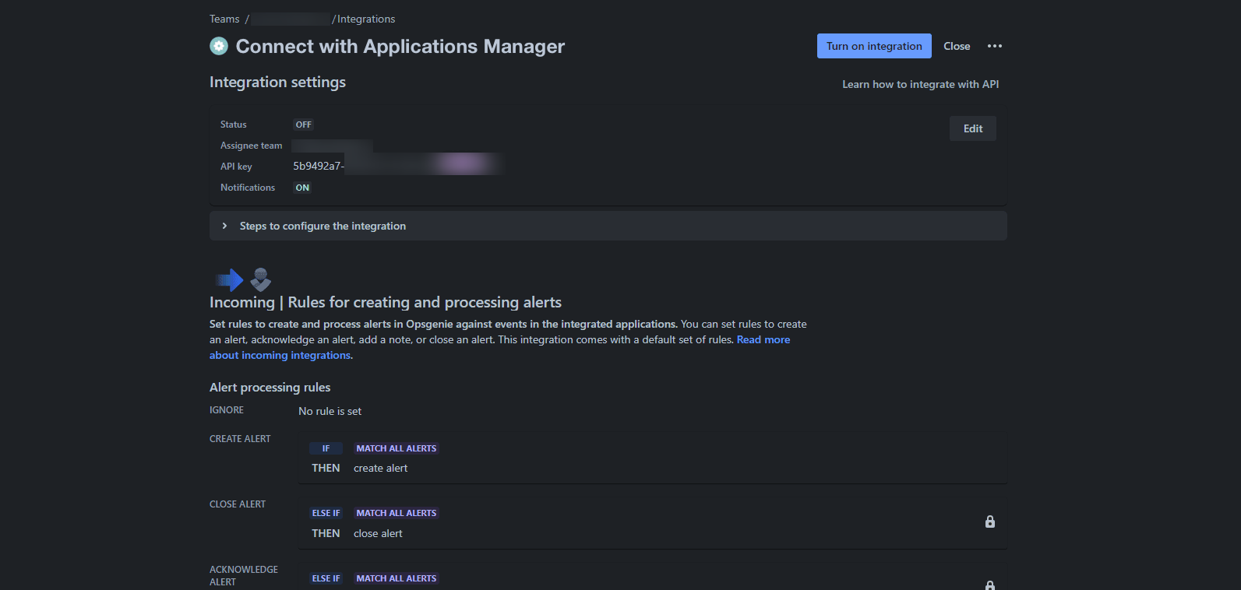Turn on the integration

[874, 46]
